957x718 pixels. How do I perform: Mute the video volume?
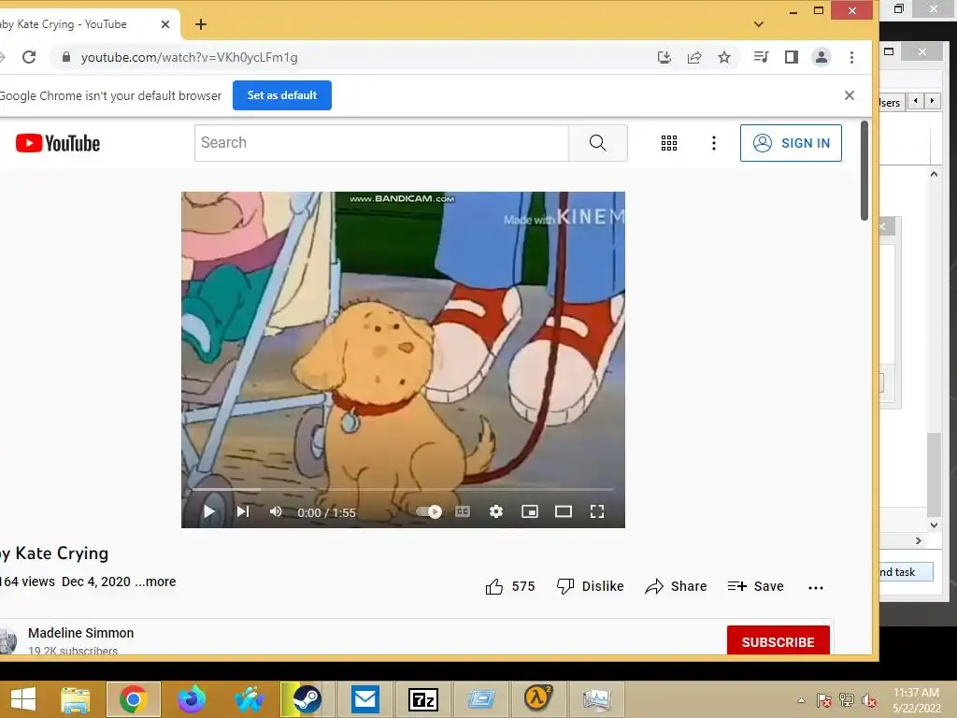[x=276, y=511]
